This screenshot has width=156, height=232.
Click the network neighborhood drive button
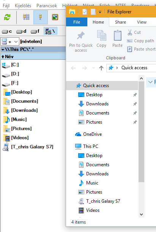point(50,31)
